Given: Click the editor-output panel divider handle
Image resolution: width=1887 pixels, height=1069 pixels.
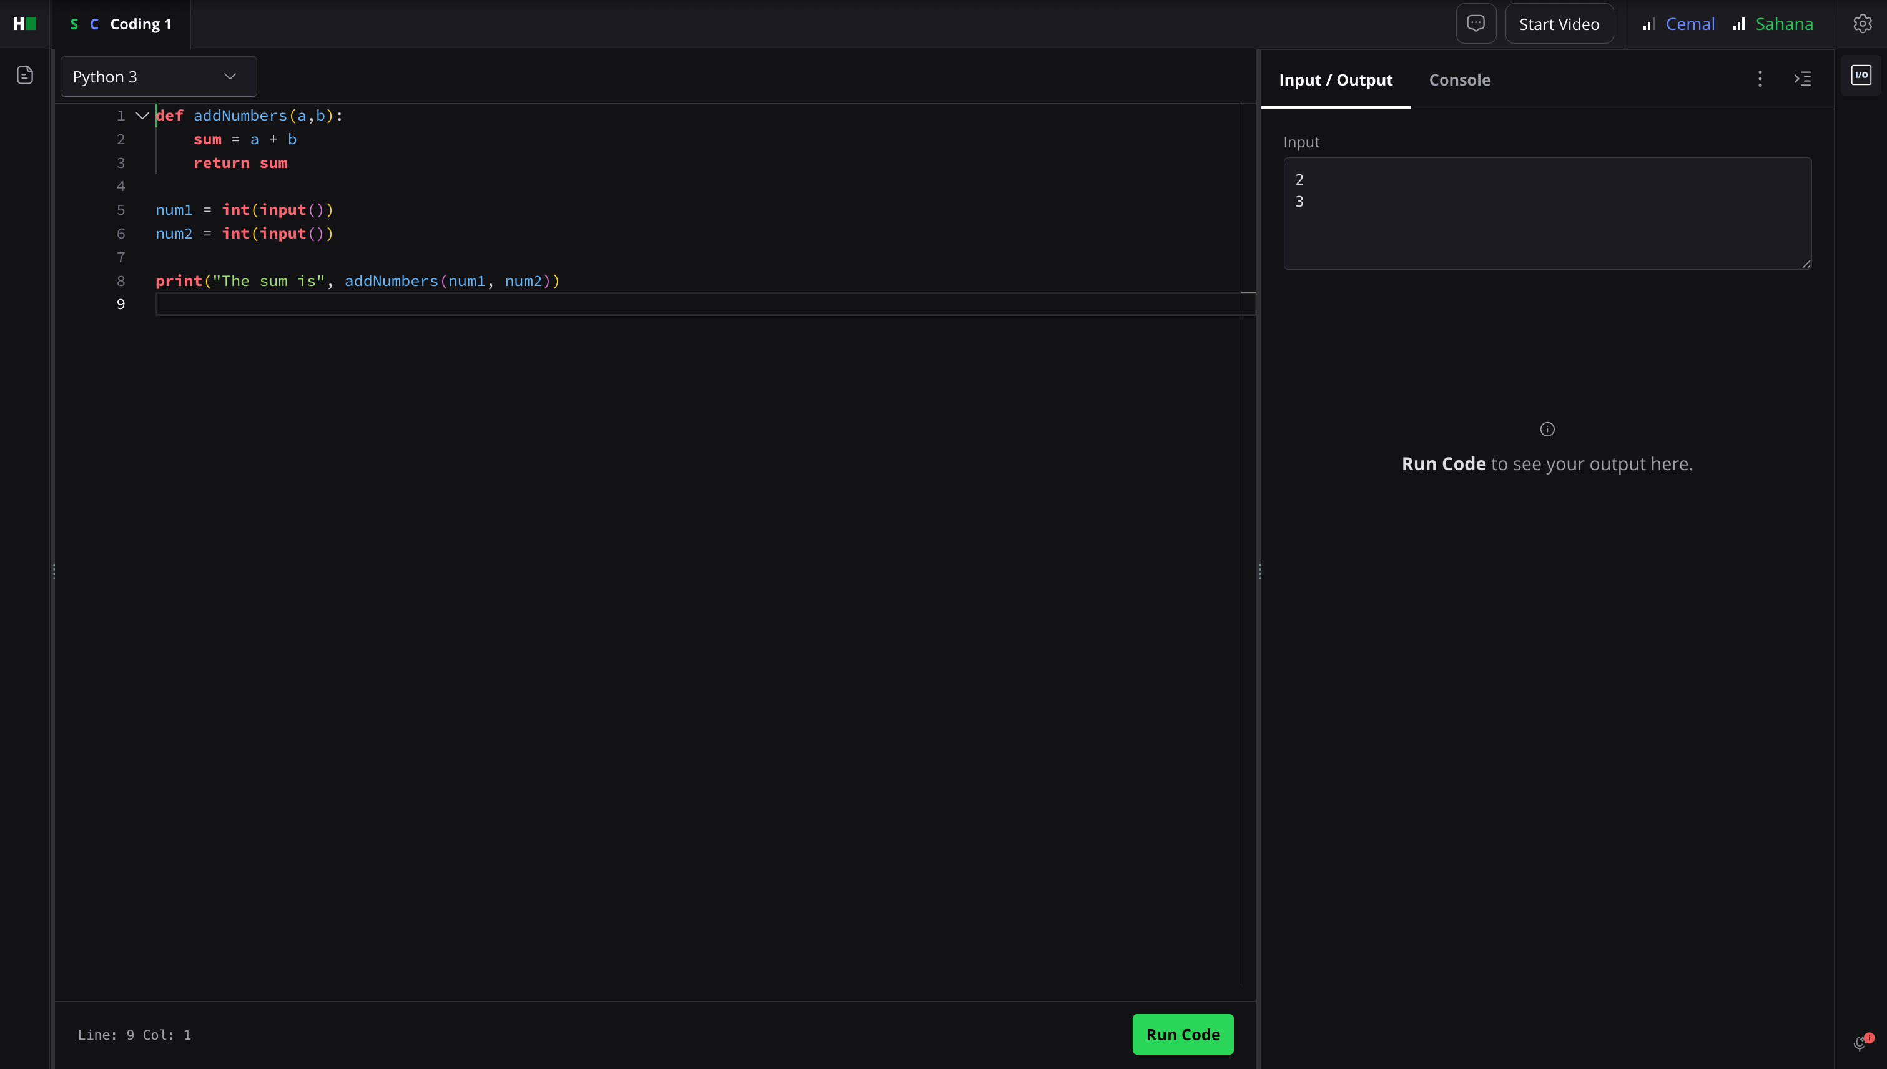Looking at the screenshot, I should pos(1259,571).
